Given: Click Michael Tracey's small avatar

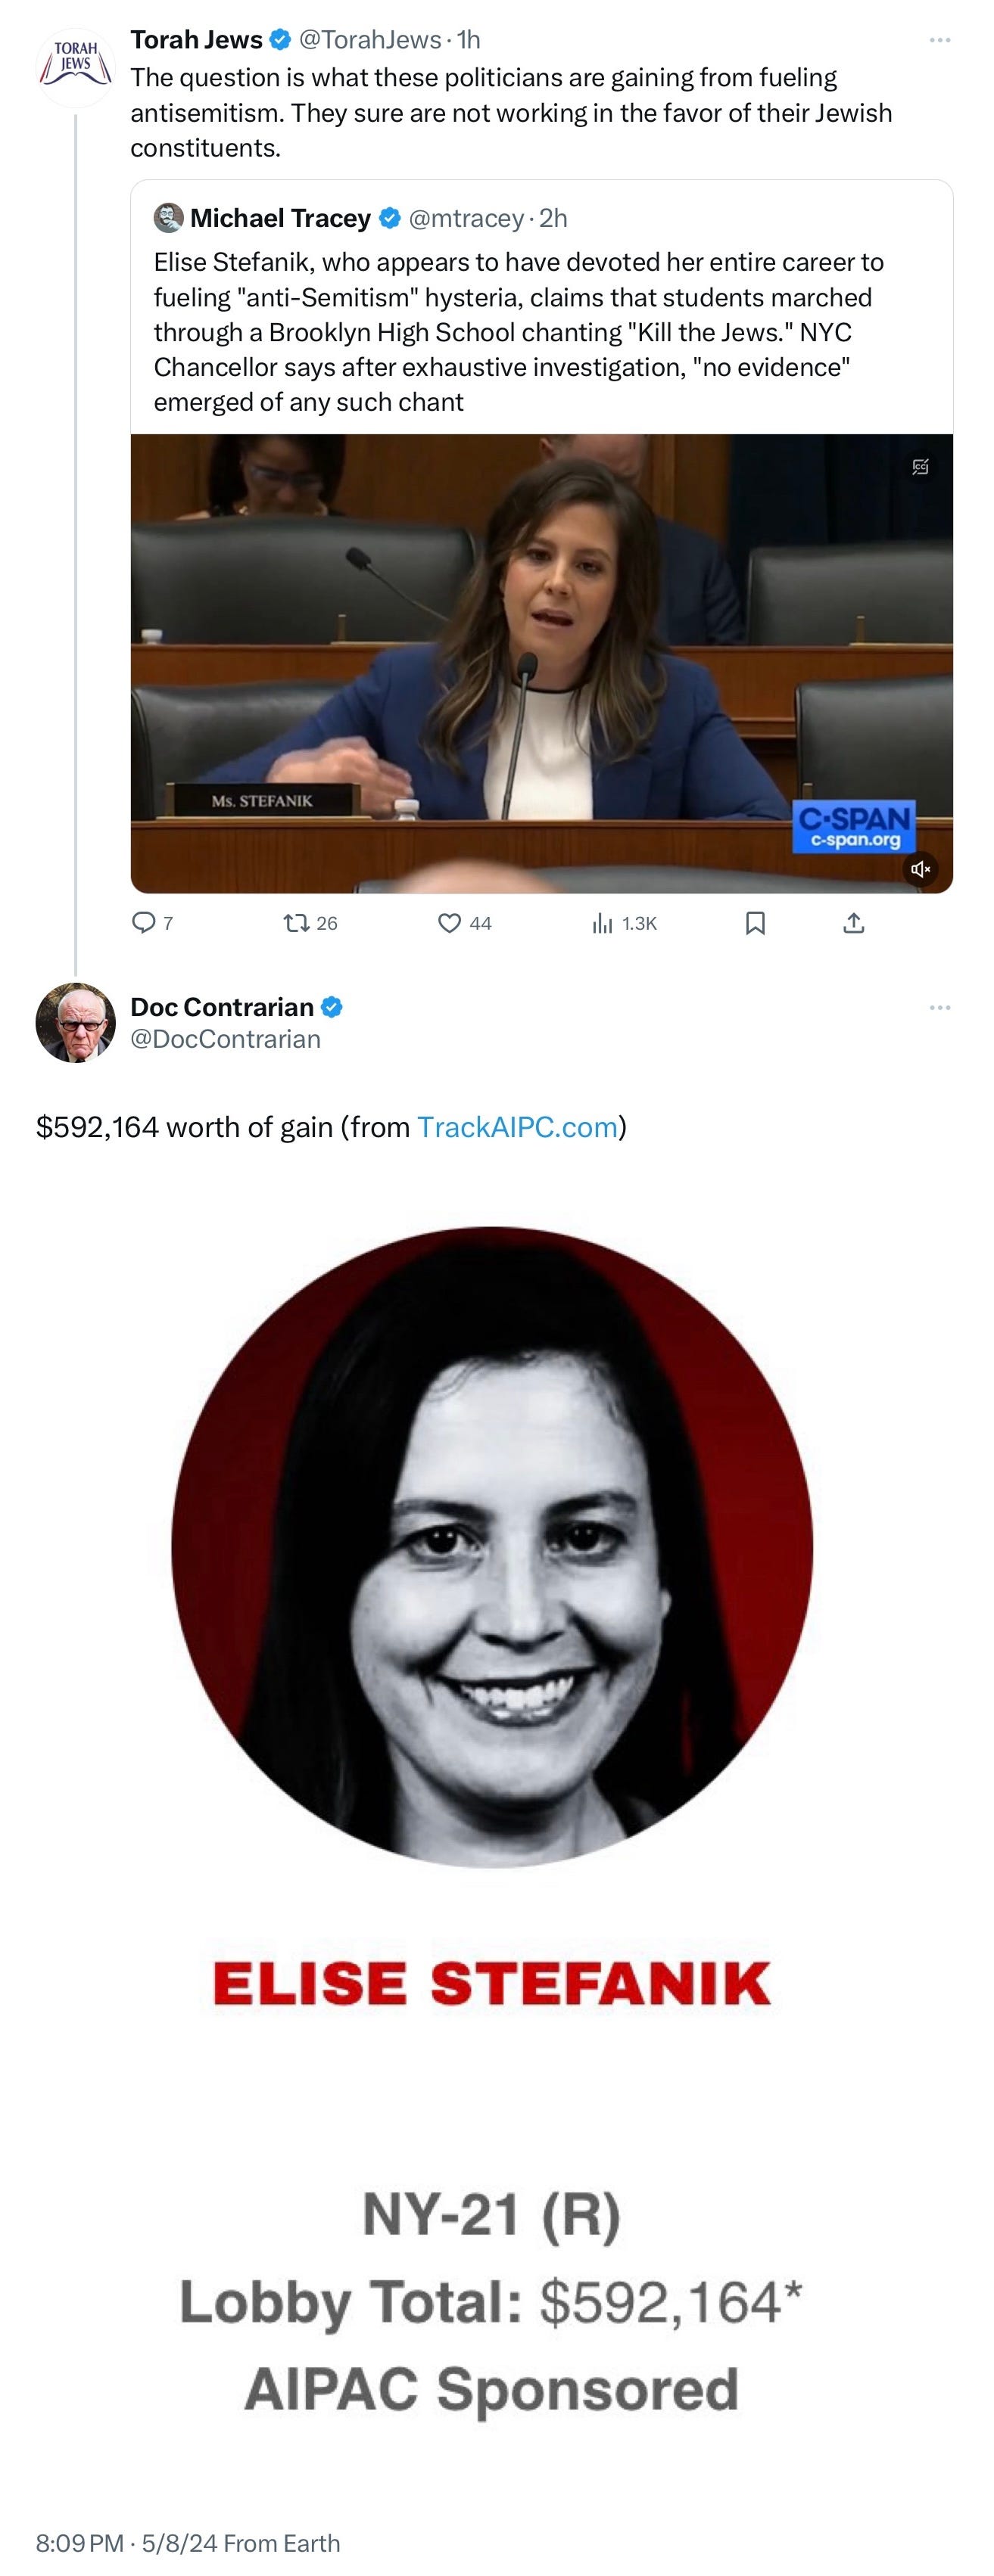Looking at the screenshot, I should pos(168,218).
